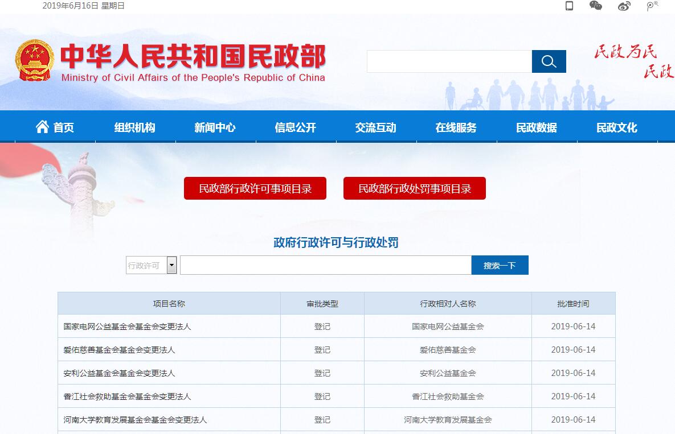Open 国家电网公益基金会基金会变更法人 entry
Viewport: 675px width, 434px height.
[x=127, y=326]
